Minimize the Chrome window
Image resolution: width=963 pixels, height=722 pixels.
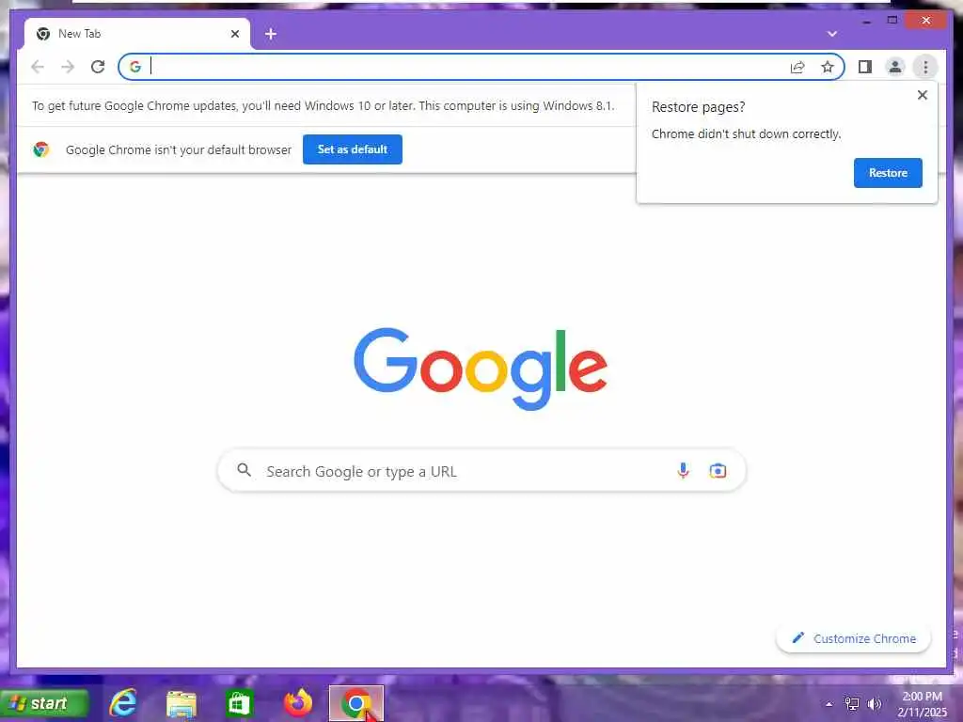pos(866,21)
